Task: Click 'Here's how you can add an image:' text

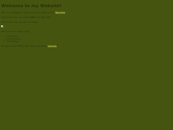Action: click(20, 22)
